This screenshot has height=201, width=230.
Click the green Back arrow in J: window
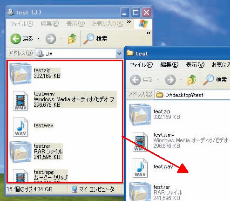15,39
